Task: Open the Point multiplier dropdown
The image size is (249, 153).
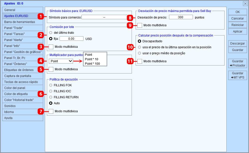Action: pos(61,61)
